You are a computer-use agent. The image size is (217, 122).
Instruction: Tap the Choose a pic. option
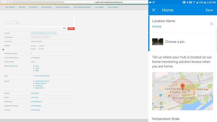(x=175, y=42)
